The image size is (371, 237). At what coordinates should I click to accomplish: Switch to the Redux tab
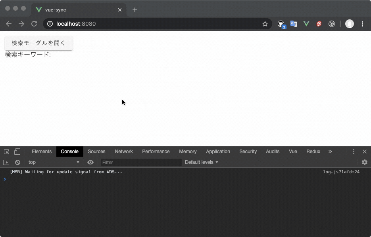313,152
